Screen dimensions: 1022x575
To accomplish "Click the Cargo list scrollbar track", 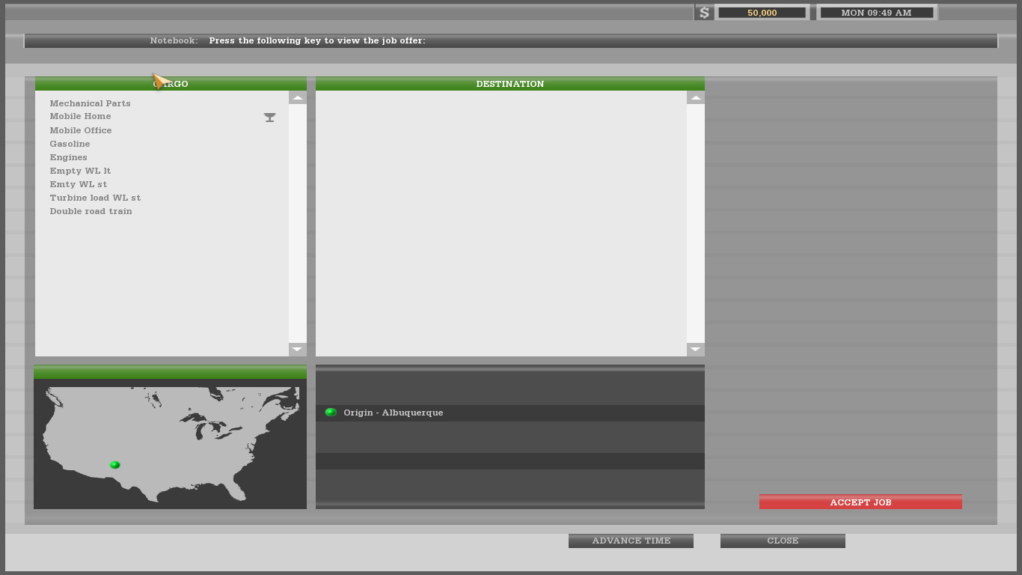I will click(297, 225).
